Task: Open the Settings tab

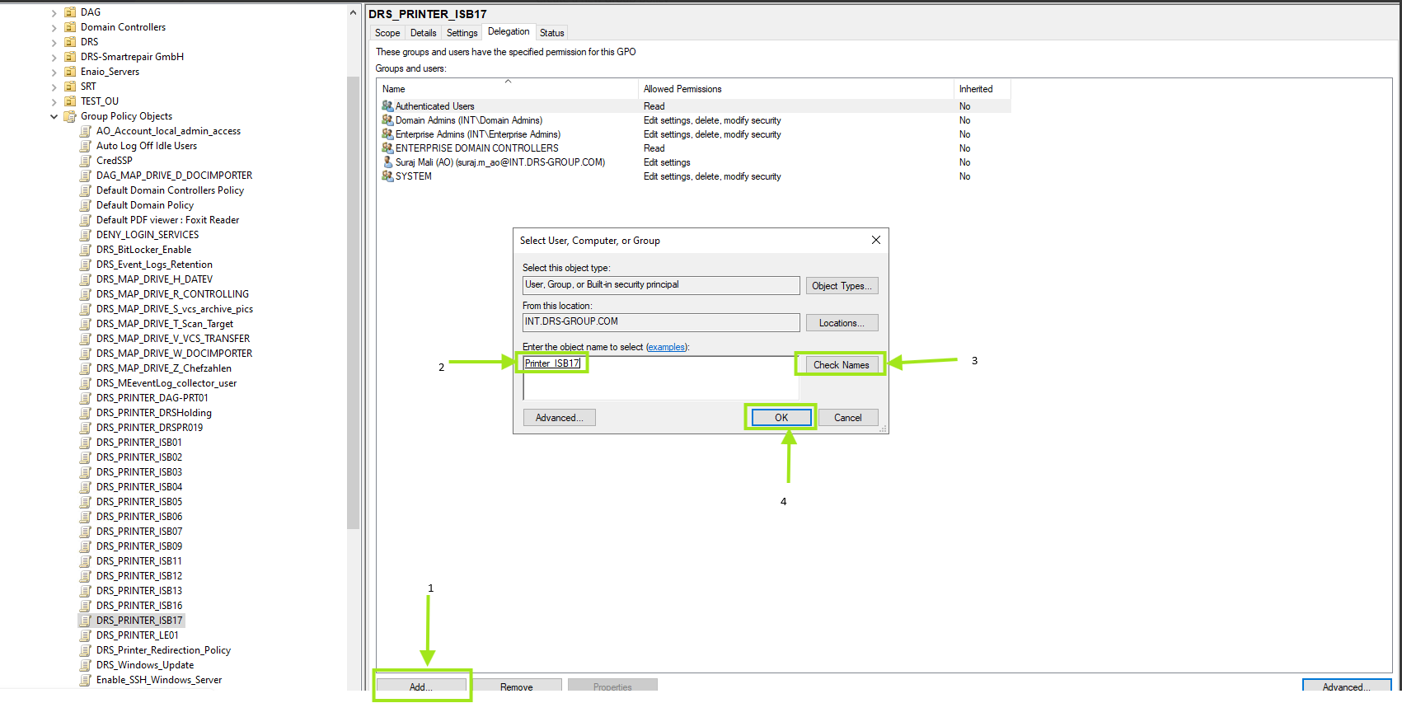Action: 462,33
